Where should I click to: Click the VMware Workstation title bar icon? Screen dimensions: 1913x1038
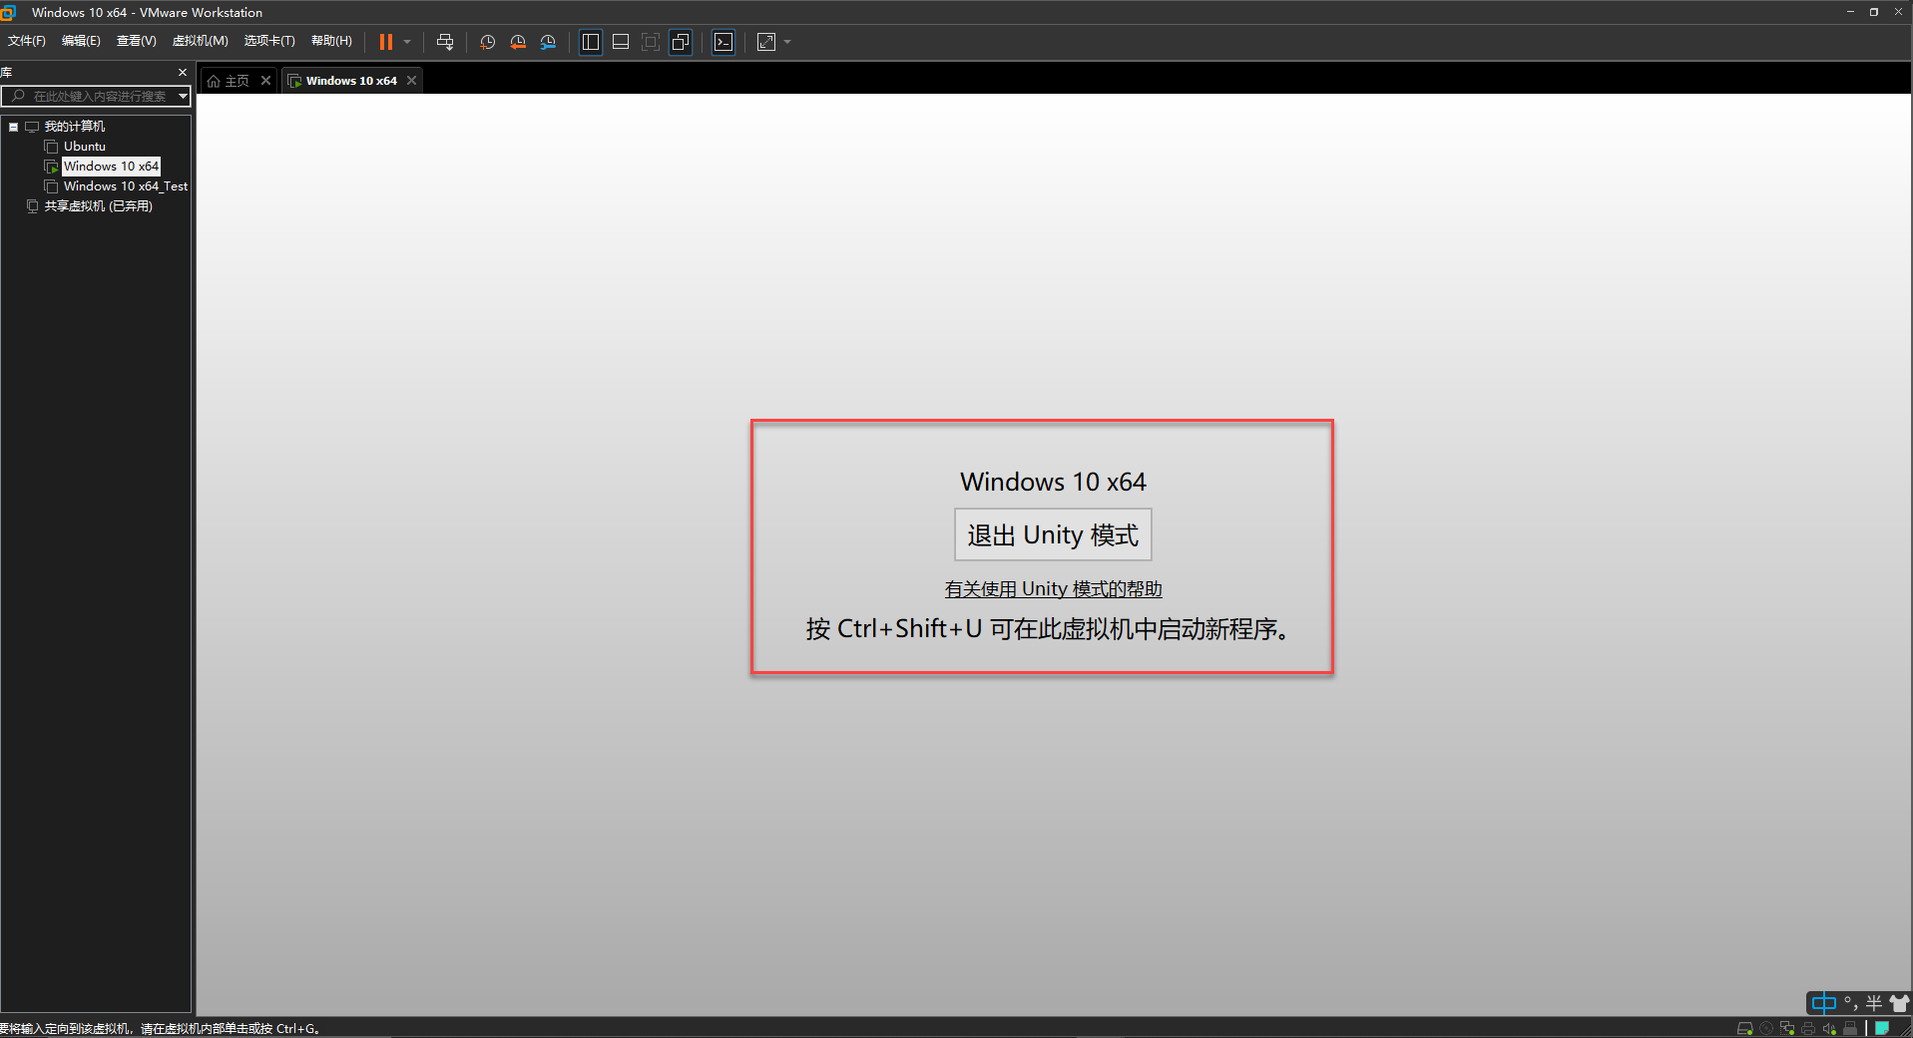[x=9, y=12]
